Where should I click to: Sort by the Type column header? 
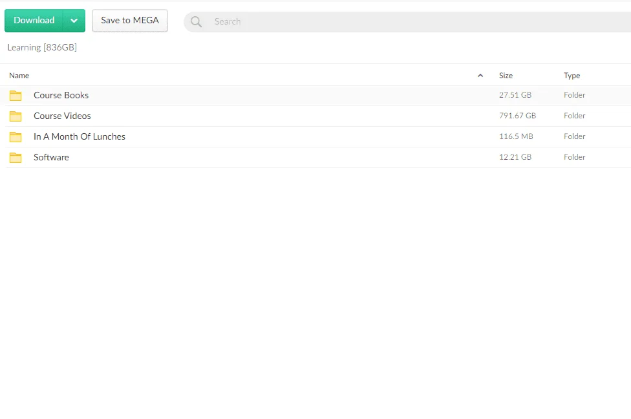click(x=572, y=76)
